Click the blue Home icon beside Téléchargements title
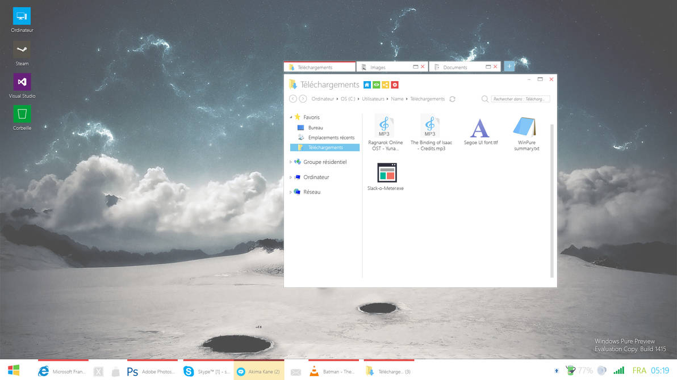The image size is (677, 380). click(366, 85)
